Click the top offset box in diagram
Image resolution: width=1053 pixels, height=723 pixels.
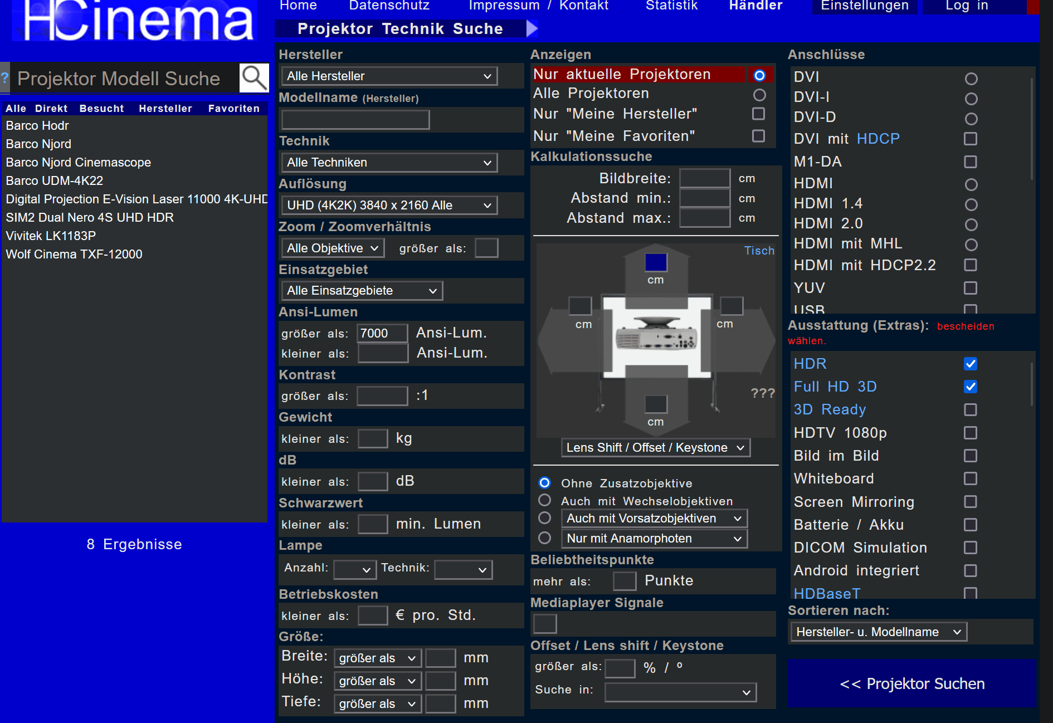[x=656, y=262]
